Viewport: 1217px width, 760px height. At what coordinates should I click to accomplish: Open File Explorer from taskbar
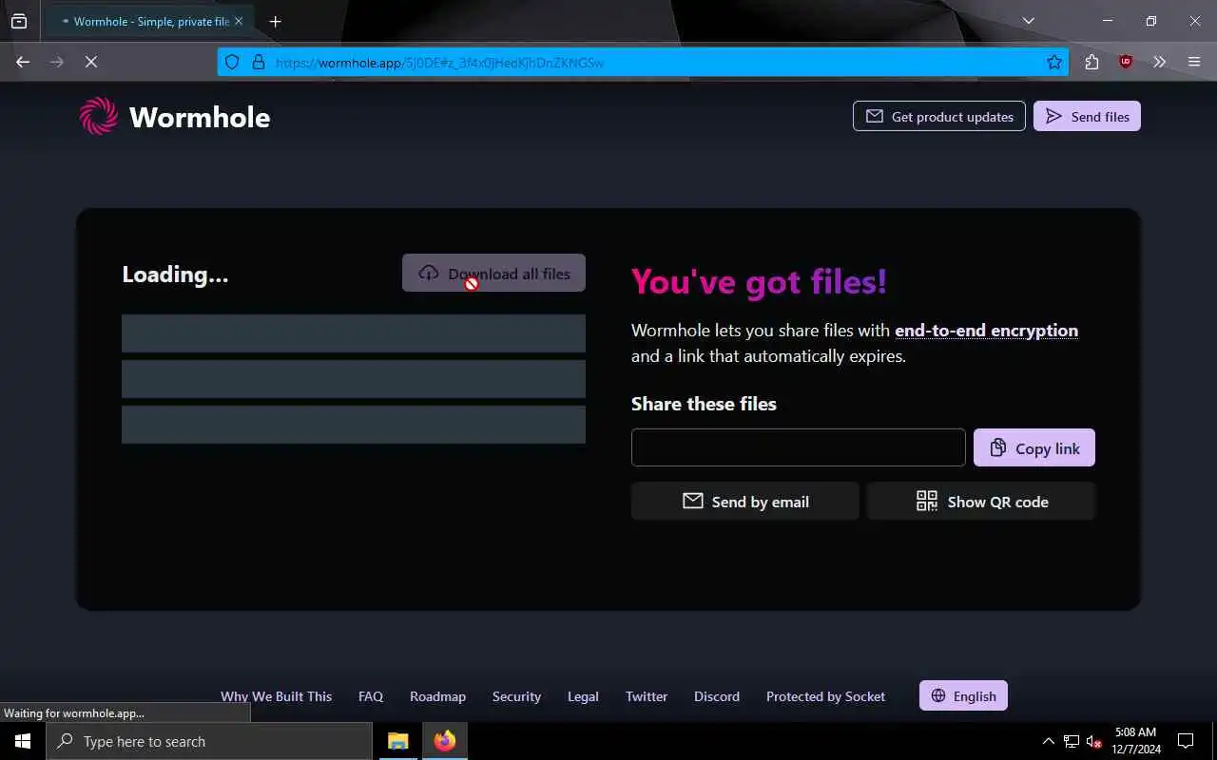pyautogui.click(x=398, y=741)
